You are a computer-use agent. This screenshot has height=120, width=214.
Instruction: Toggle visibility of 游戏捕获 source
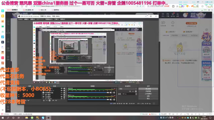click(62, 97)
